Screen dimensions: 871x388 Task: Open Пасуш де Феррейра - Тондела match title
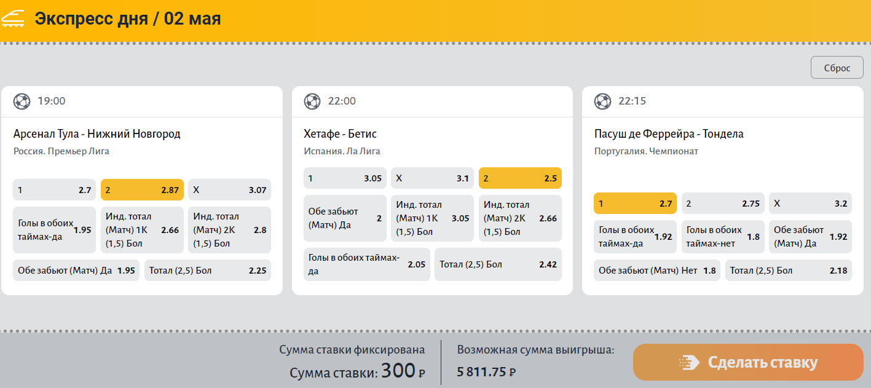click(669, 134)
